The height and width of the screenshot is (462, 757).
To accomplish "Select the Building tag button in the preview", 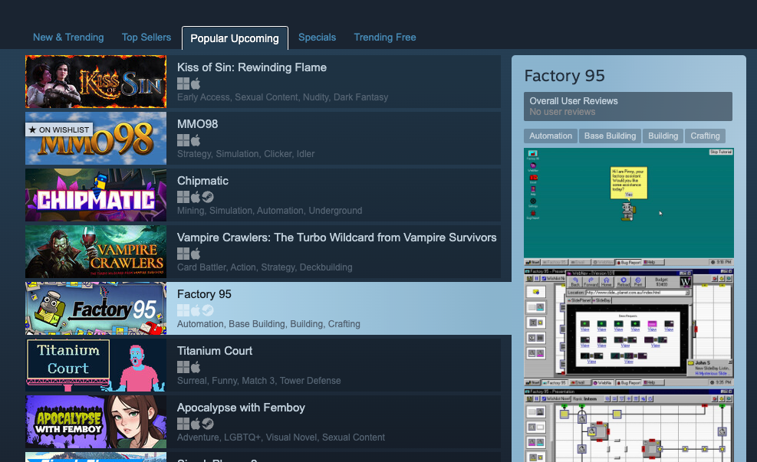I will pos(663,136).
